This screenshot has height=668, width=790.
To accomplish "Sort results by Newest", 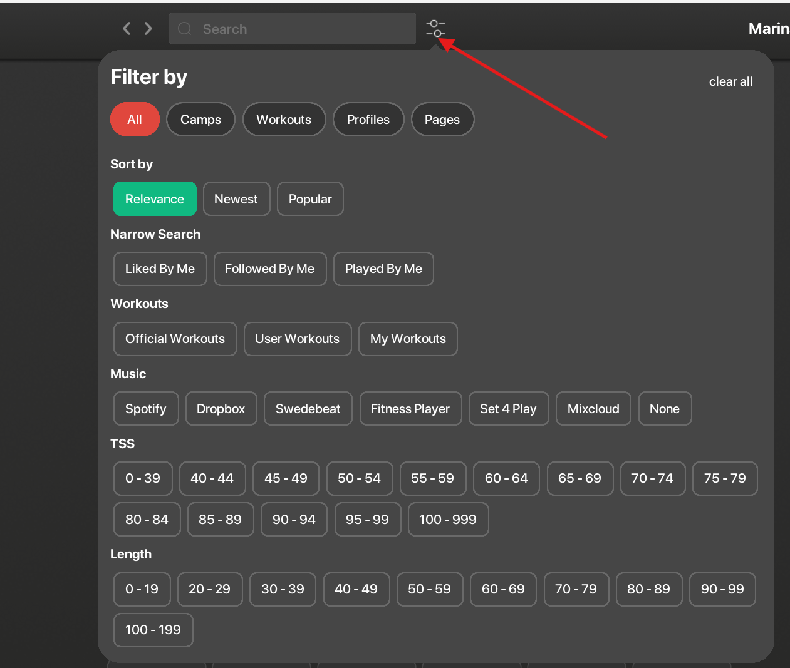I will 236,199.
